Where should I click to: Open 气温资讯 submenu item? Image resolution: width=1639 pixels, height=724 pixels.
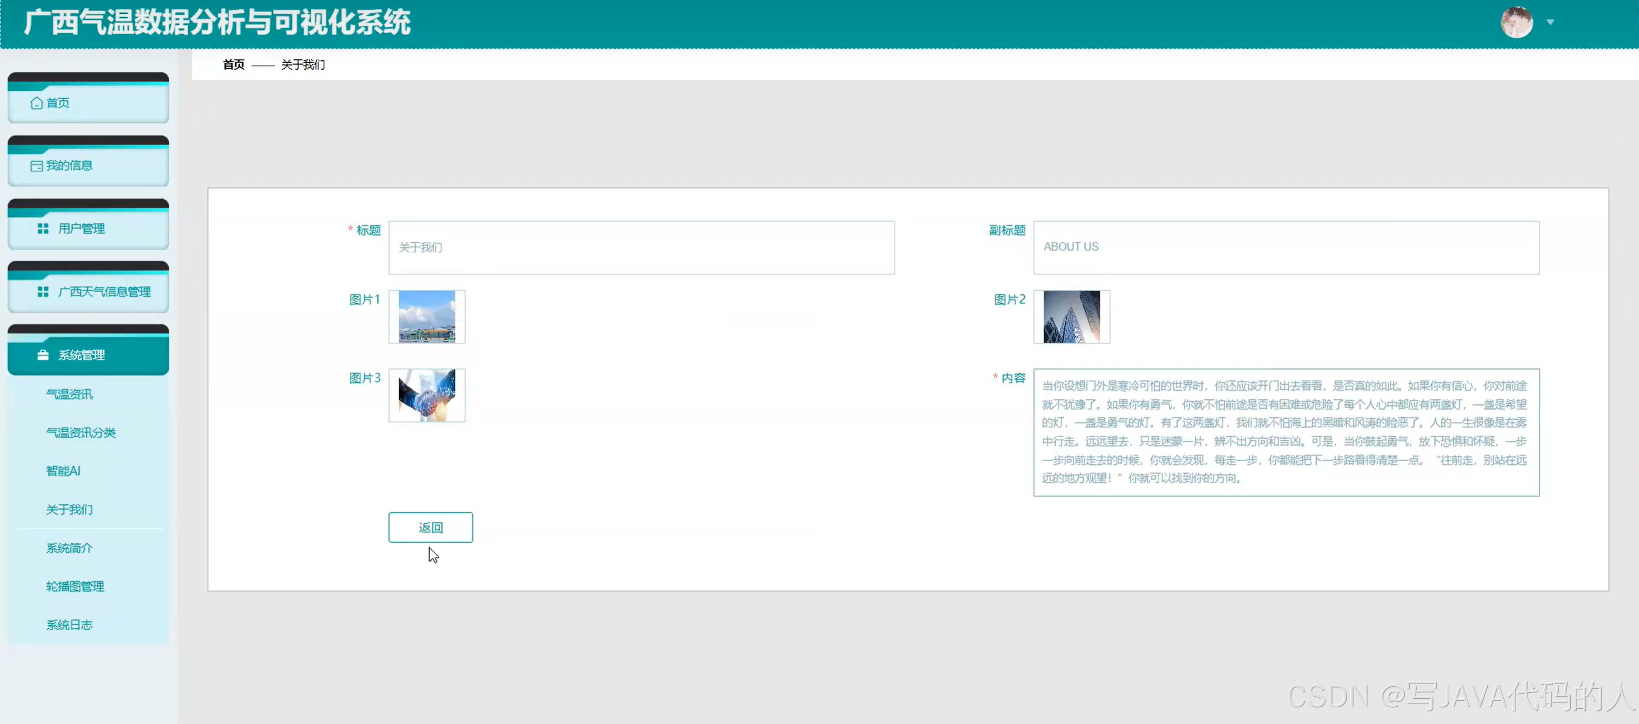click(x=69, y=395)
